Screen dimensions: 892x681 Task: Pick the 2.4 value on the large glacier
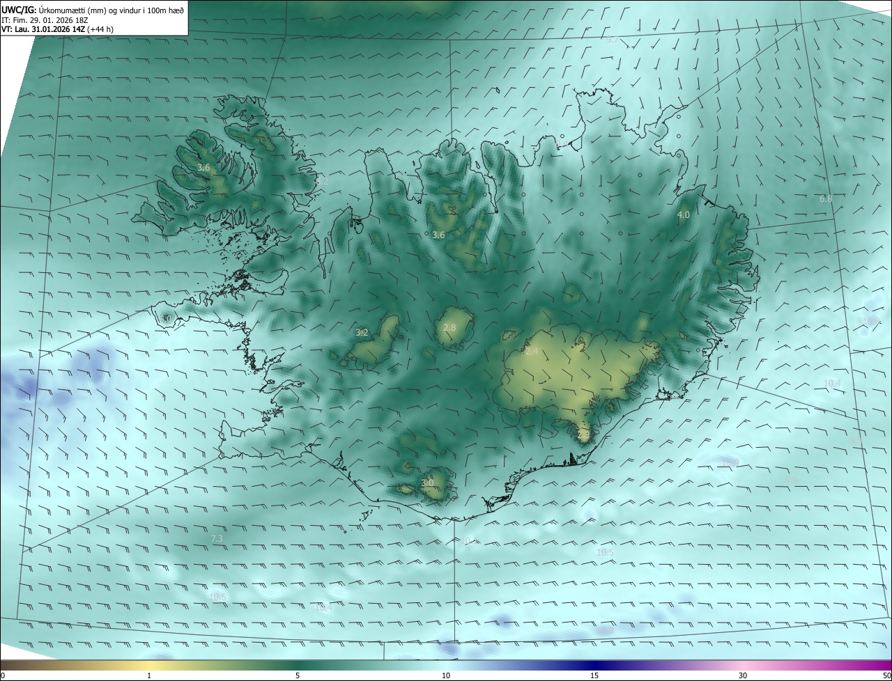coord(532,352)
